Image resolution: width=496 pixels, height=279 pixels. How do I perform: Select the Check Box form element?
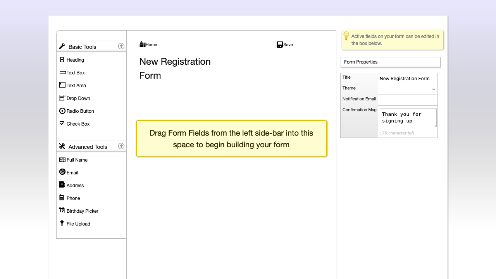[77, 124]
